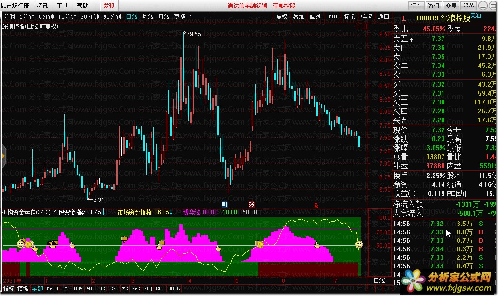This screenshot has height=296, width=499.
Task: Click the 叠加 overlay button
Action: 299,16
